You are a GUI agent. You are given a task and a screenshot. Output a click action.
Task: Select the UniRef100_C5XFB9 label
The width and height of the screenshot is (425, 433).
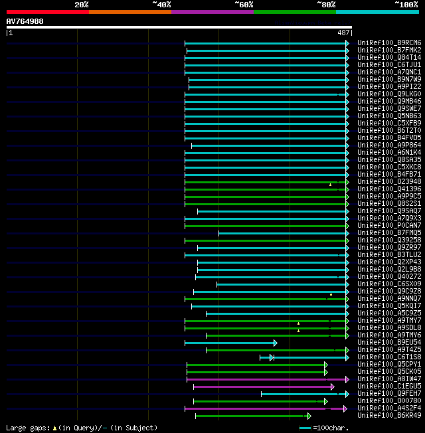coord(389,123)
